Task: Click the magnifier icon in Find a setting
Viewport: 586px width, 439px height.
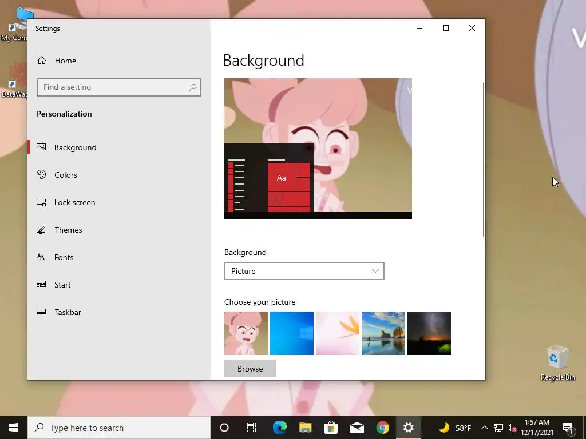Action: [x=193, y=87]
